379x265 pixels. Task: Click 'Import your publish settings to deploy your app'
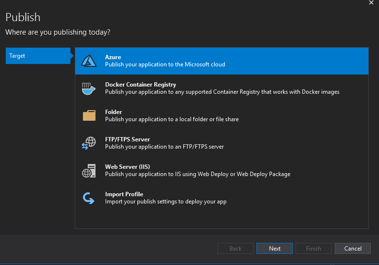[166, 202]
